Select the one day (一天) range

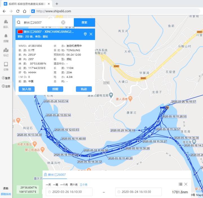pyautogui.click(x=48, y=185)
